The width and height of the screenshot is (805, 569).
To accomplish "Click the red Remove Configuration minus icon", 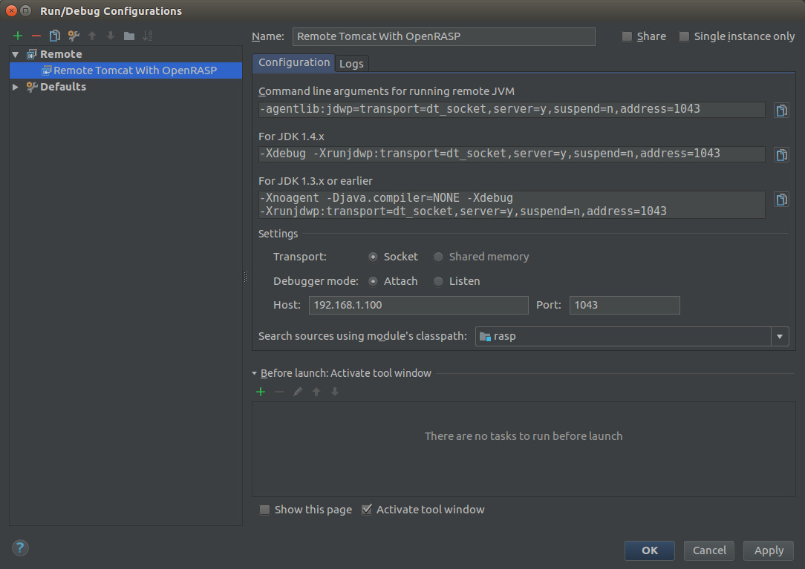I will (36, 36).
